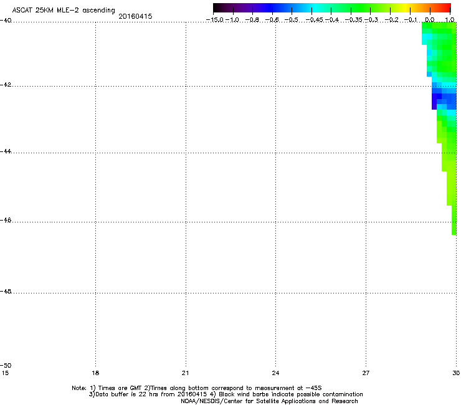The width and height of the screenshot is (461, 405).
Task: Click the black end of the color bar
Action: pos(217,7)
